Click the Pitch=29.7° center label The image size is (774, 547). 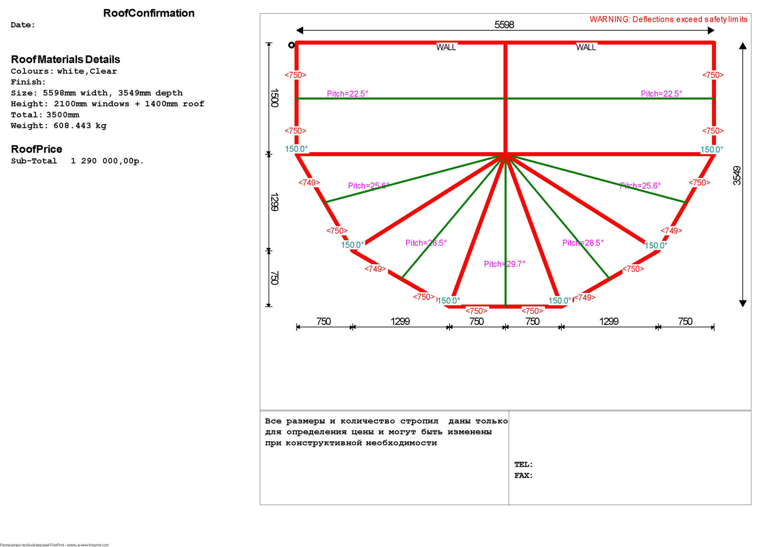click(x=504, y=264)
